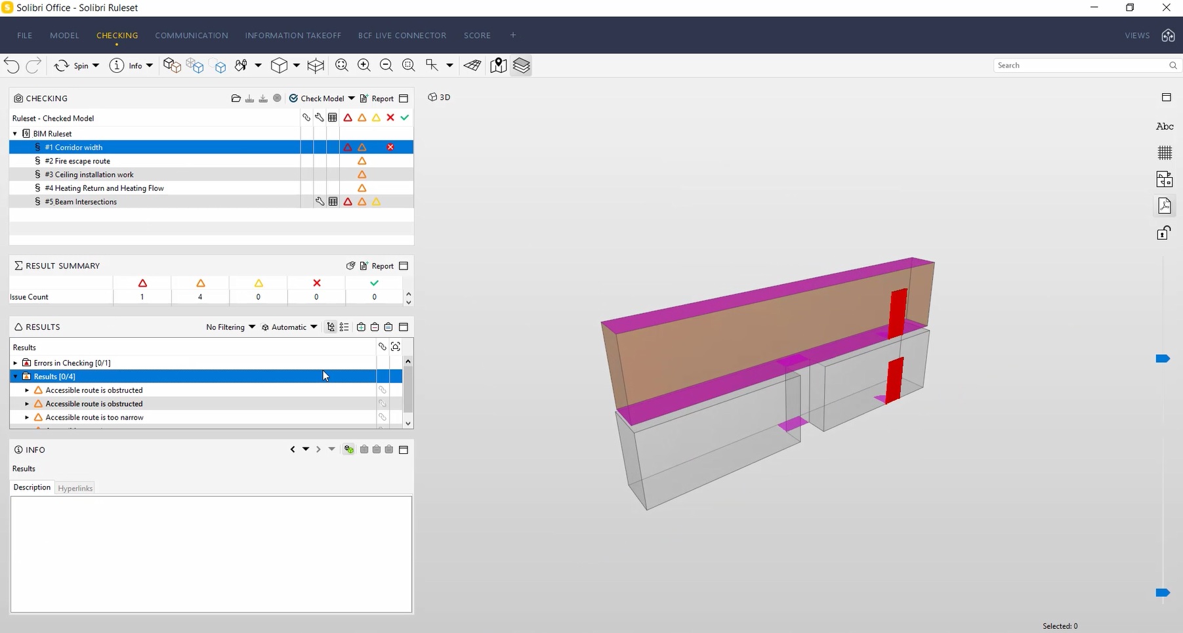Screen dimensions: 1183x633
Task: Open the Spin tool dropdown arrow
Action: point(96,66)
